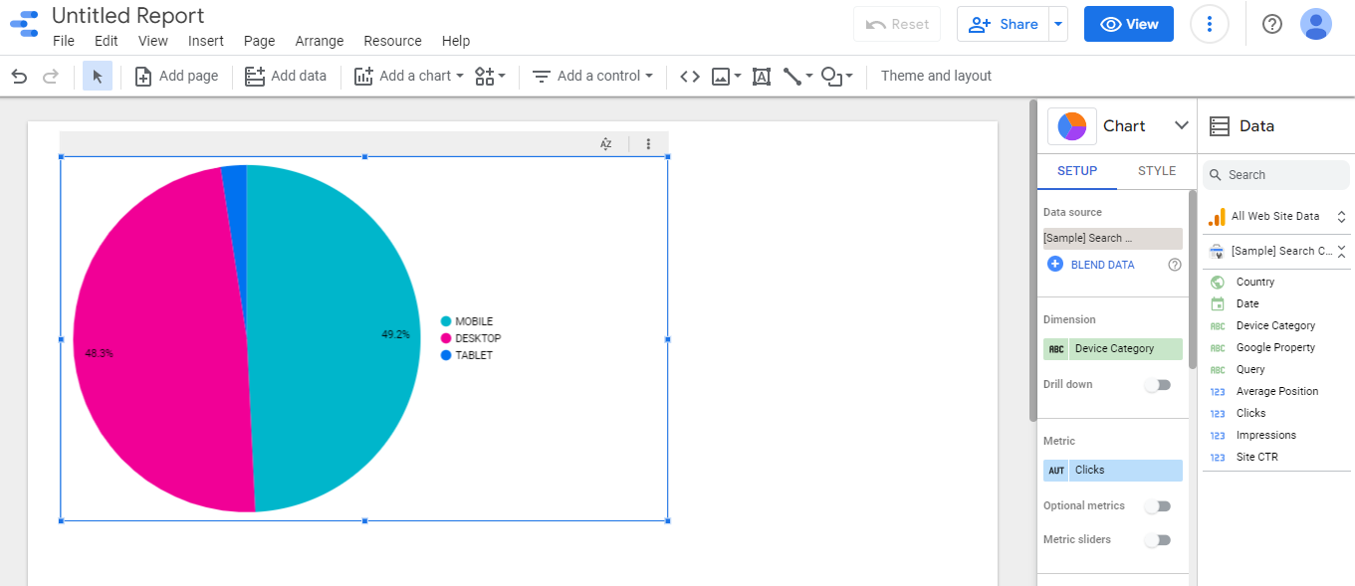Screen dimensions: 1355x586
Task: Toggle the Drill down switch
Action: tap(1157, 385)
